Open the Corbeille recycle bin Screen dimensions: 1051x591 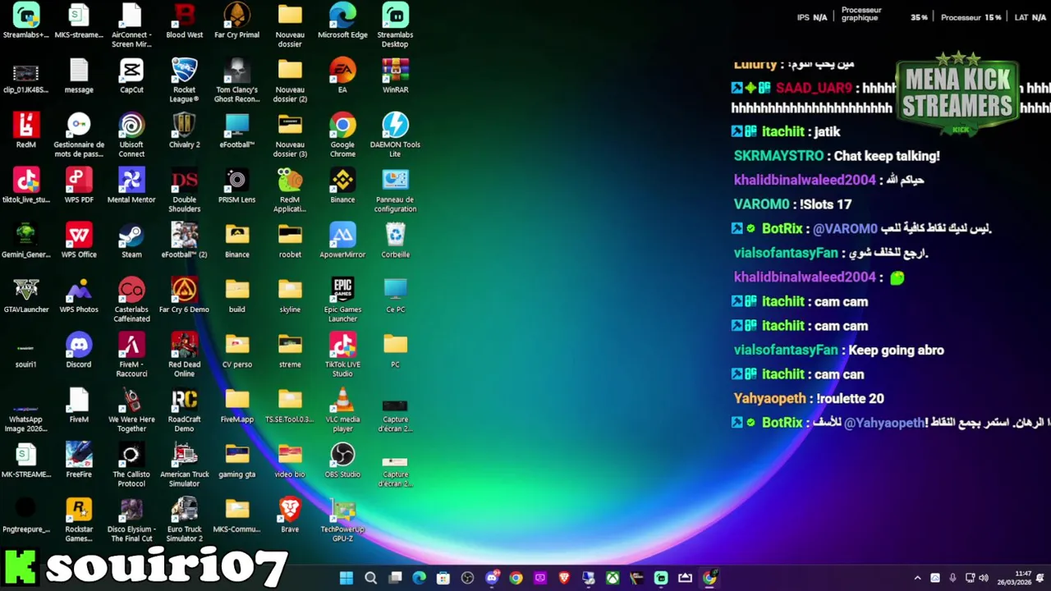click(x=395, y=241)
